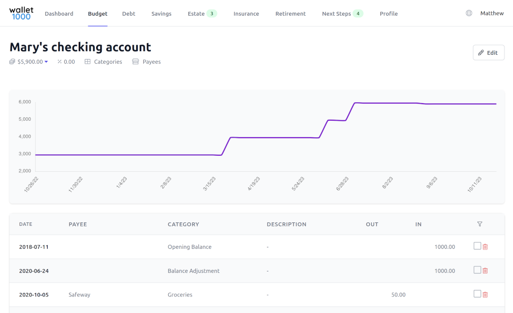Go to the Dashboard tab
The width and height of the screenshot is (513, 313).
point(59,14)
